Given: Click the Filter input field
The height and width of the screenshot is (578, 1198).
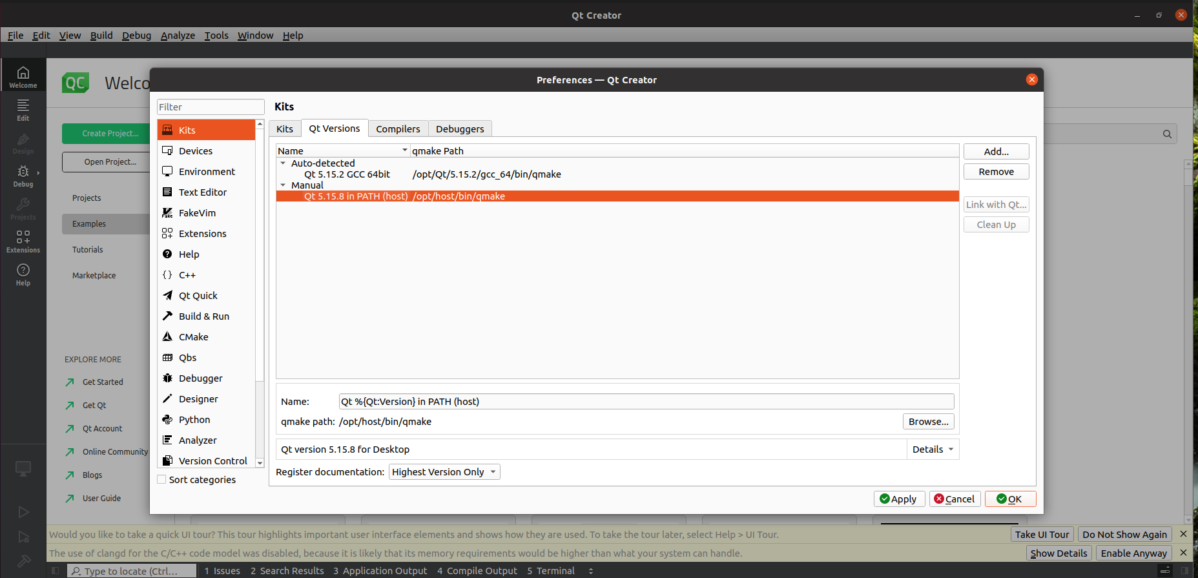Looking at the screenshot, I should click(211, 107).
